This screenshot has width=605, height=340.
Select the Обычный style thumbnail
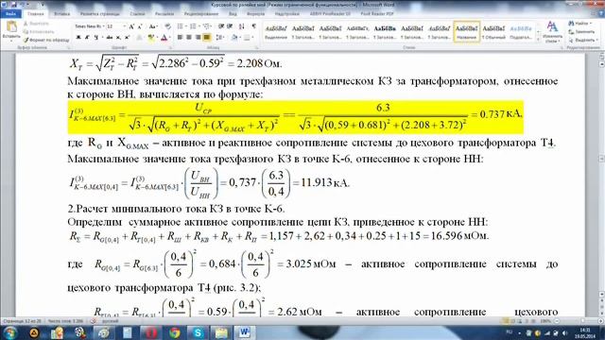click(x=493, y=31)
